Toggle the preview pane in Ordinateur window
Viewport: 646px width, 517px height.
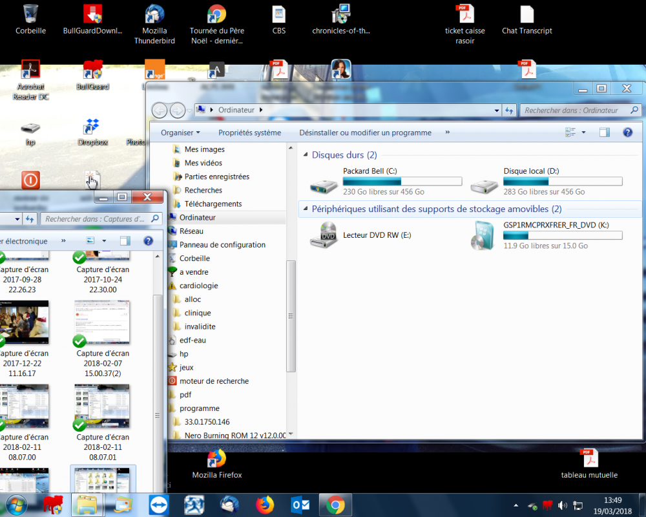pyautogui.click(x=604, y=132)
